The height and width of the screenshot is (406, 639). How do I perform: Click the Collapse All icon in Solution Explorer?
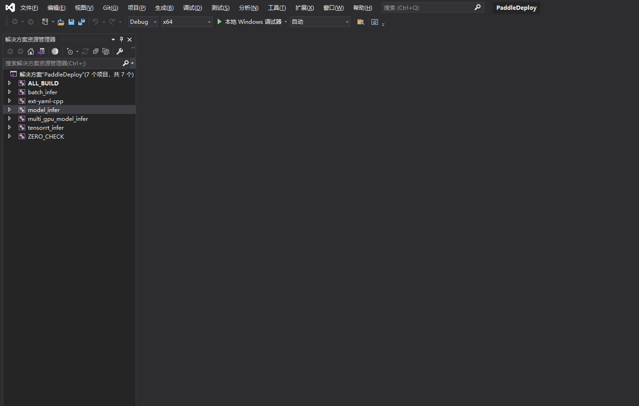(x=96, y=51)
